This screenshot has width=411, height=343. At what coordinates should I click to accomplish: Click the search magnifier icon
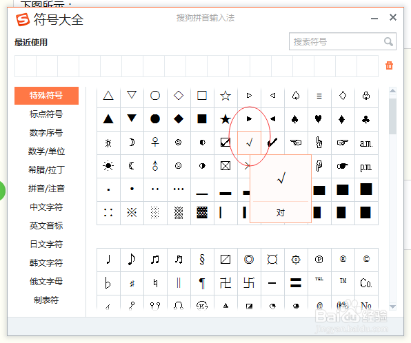388,41
